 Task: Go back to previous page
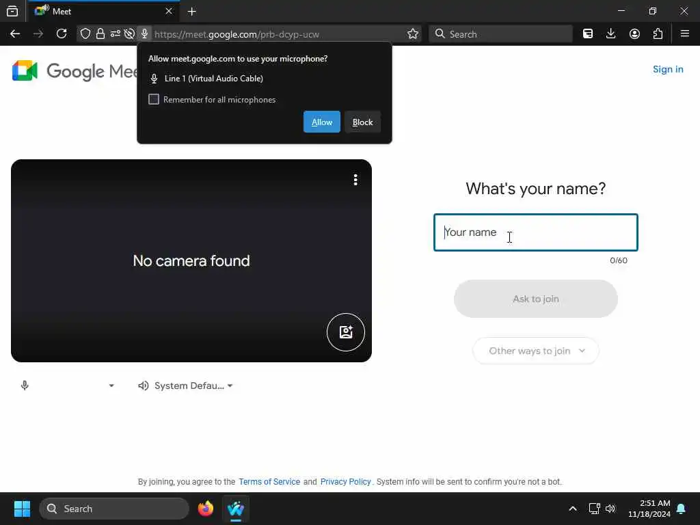(x=15, y=34)
